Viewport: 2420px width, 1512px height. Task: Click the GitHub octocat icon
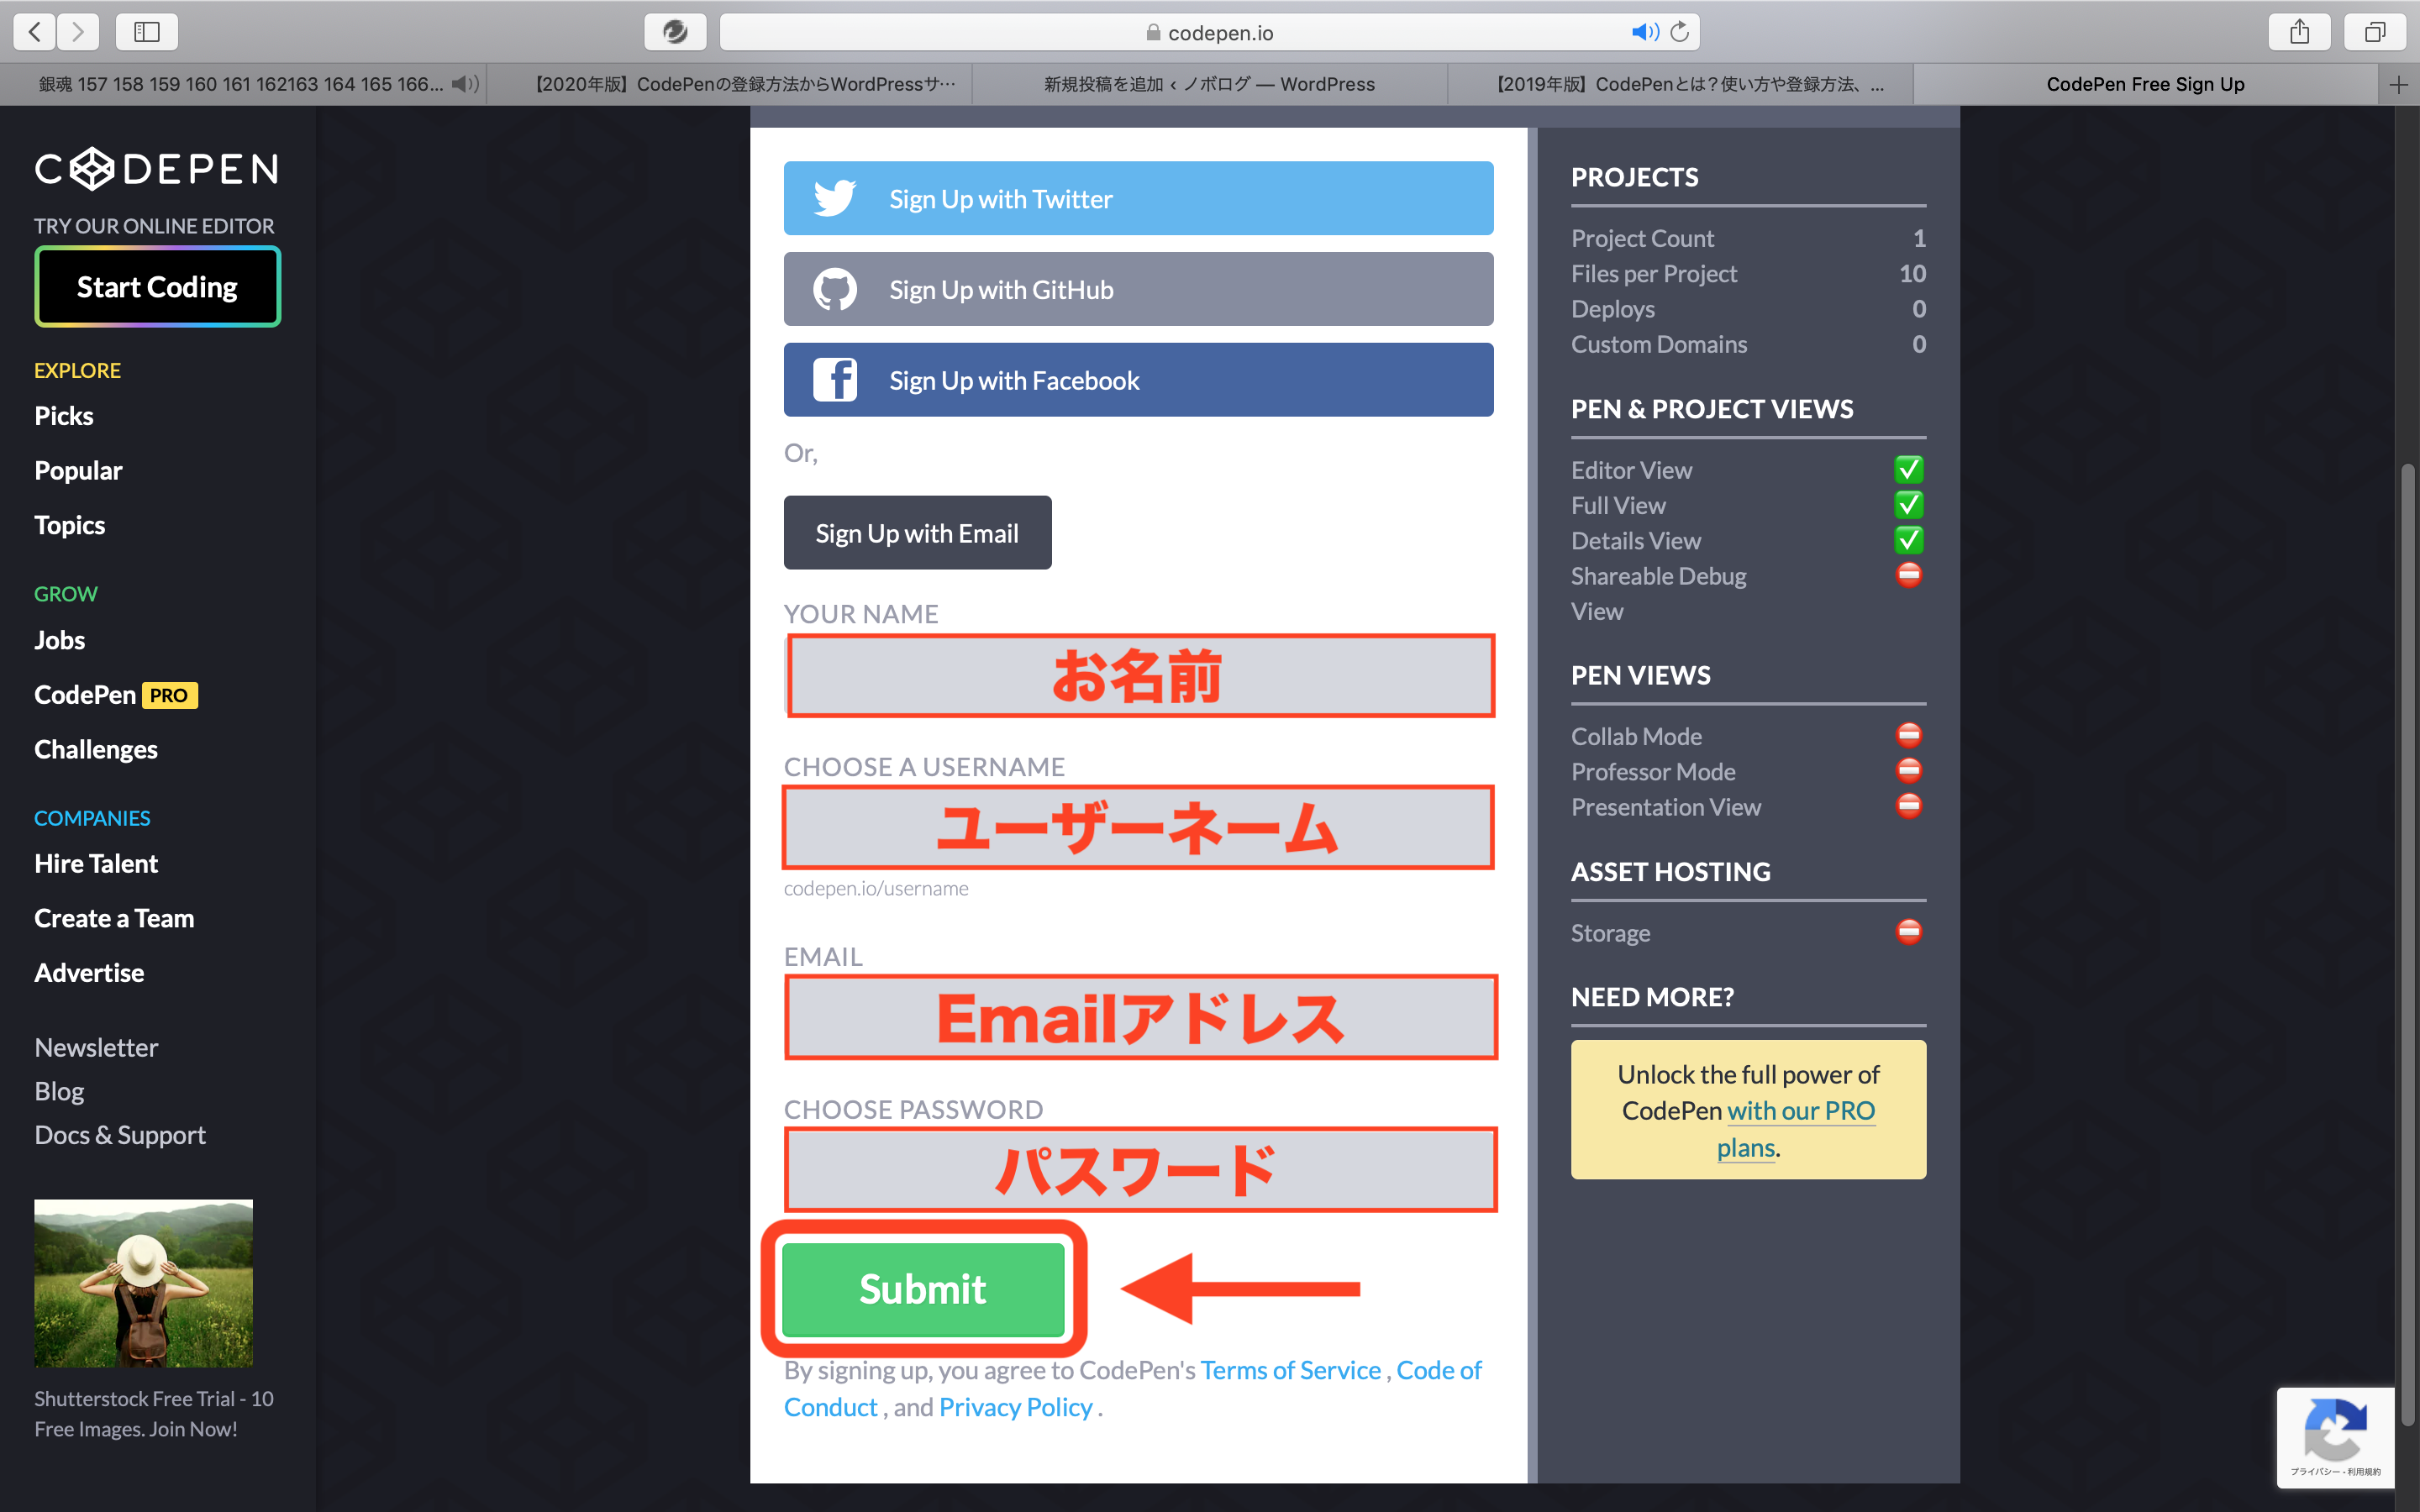pos(834,290)
